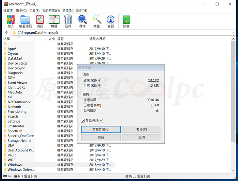The height and width of the screenshot is (181, 238).
Task: Click the 取消 button in benchmark dialog
Action: coord(101,138)
